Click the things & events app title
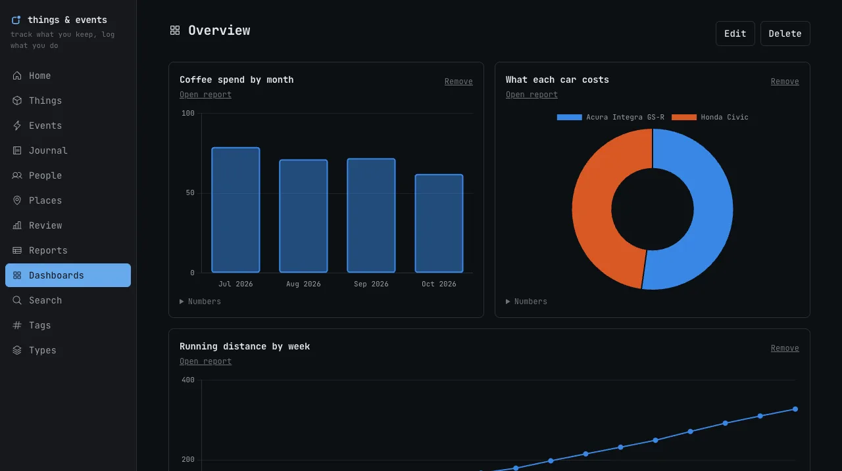The image size is (842, 471). click(x=67, y=20)
